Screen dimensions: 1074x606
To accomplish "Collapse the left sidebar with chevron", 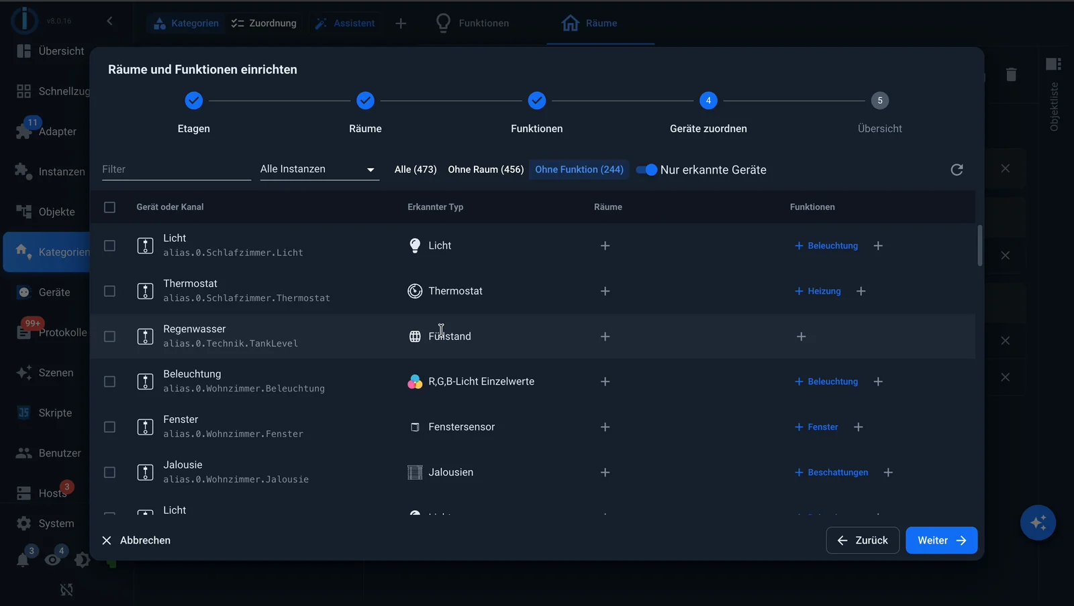I will click(109, 21).
